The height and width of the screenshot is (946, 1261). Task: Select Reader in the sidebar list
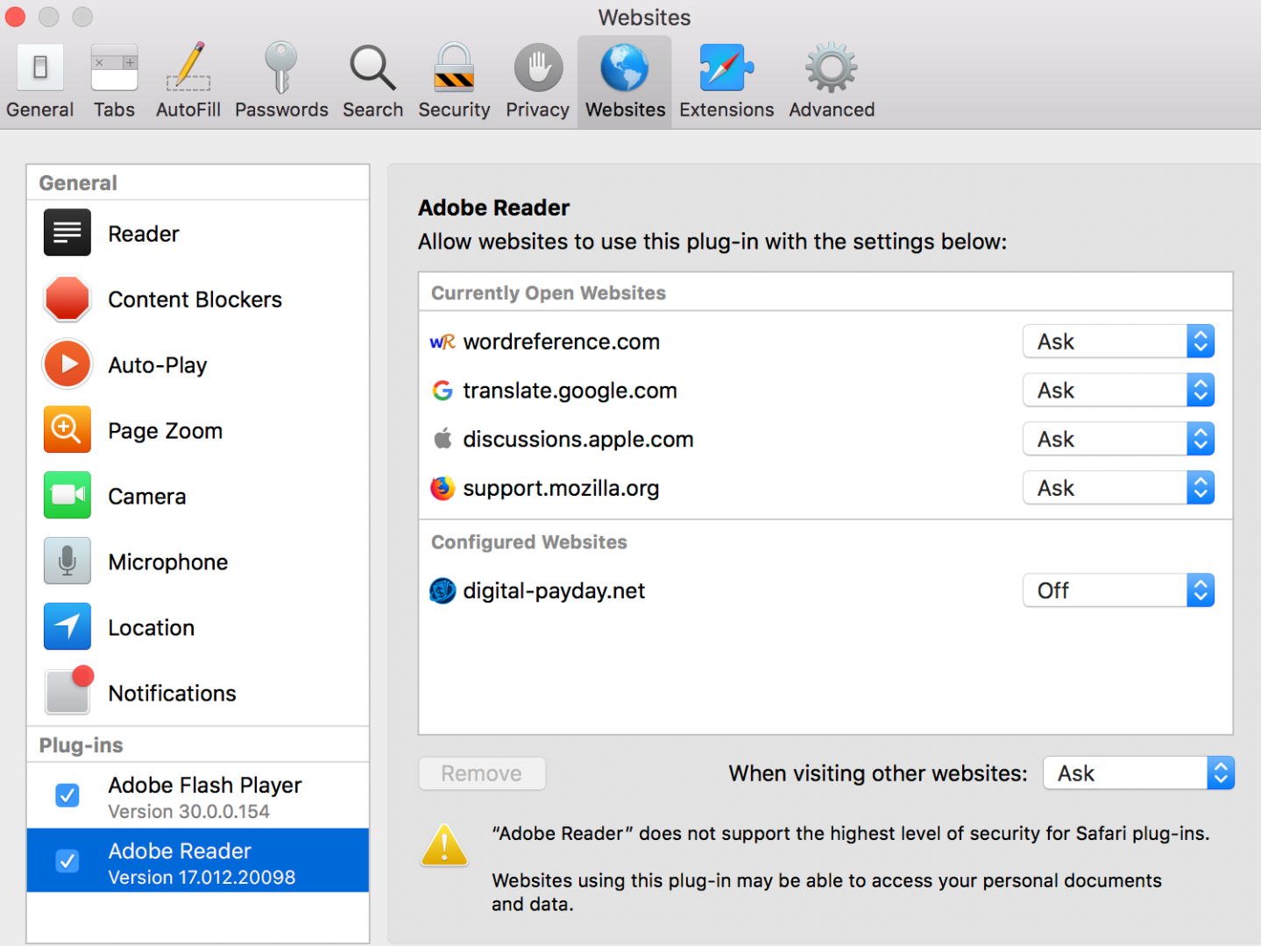click(x=198, y=233)
